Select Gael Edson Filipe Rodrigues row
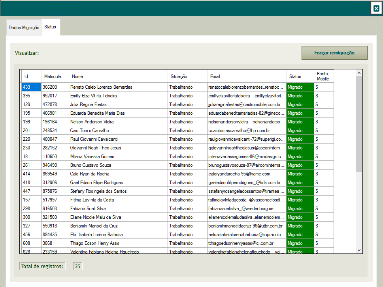This screenshot has height=287, width=383. [177, 183]
